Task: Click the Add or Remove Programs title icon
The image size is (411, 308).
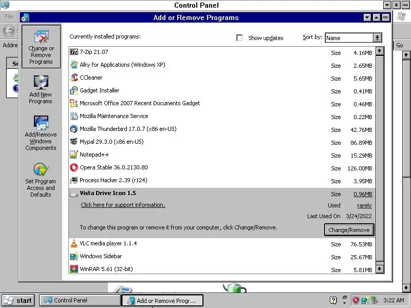Action: [x=25, y=17]
